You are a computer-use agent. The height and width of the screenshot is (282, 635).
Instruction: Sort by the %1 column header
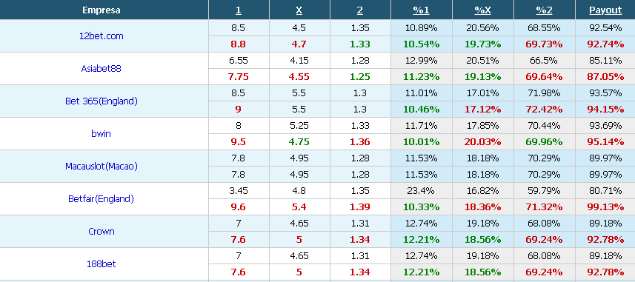click(x=421, y=10)
